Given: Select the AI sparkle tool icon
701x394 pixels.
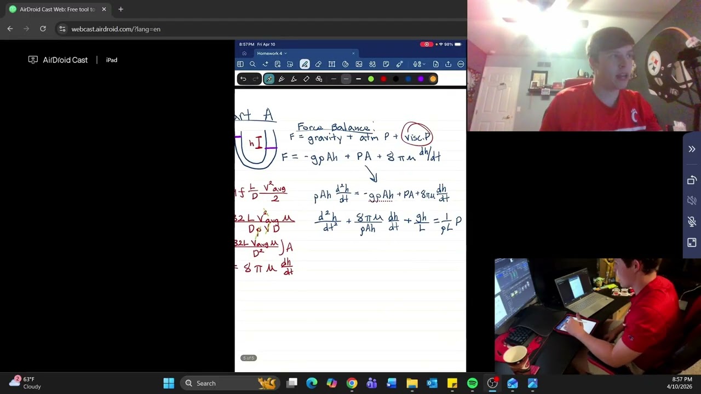Looking at the screenshot, I should click(x=265, y=64).
